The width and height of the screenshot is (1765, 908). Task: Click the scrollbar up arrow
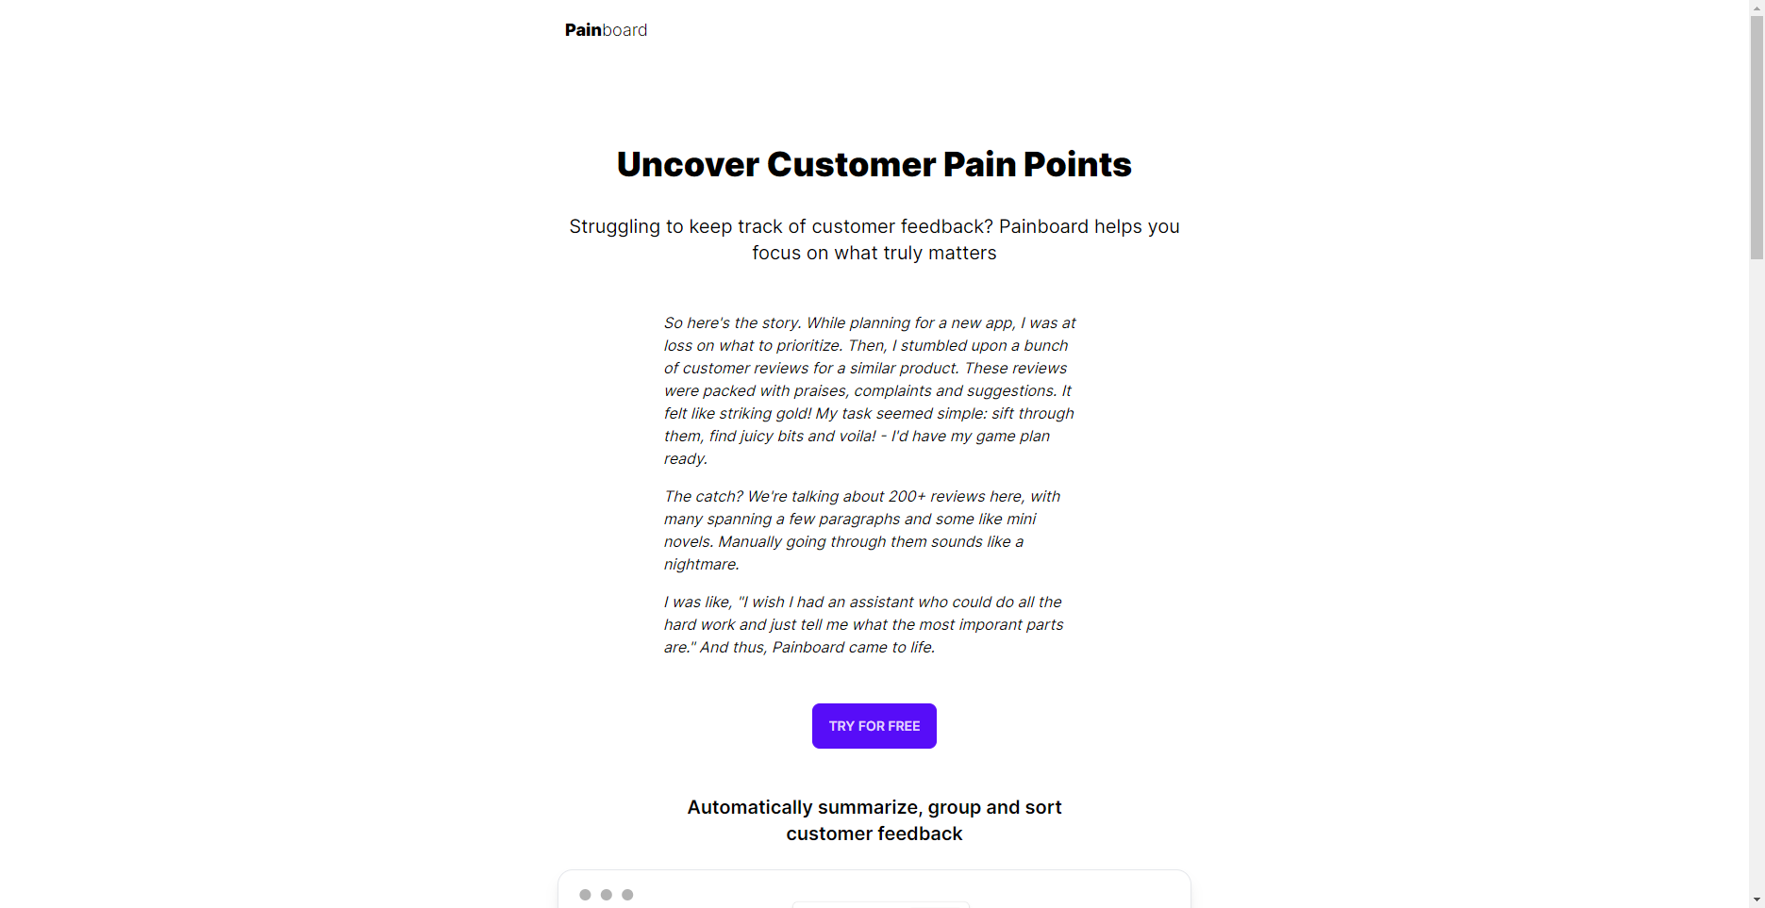(x=1757, y=8)
